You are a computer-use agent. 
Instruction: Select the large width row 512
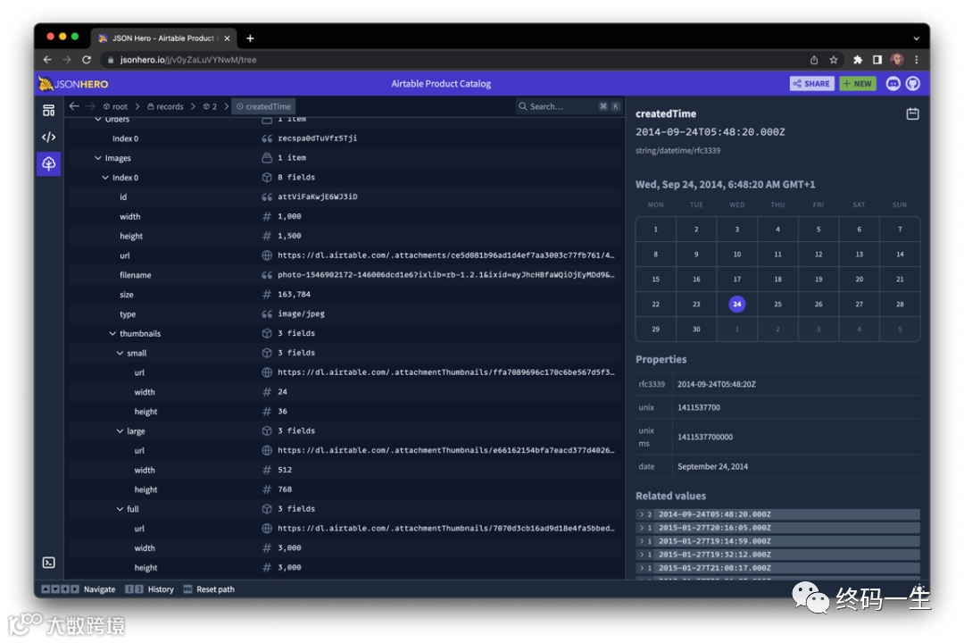click(x=345, y=470)
